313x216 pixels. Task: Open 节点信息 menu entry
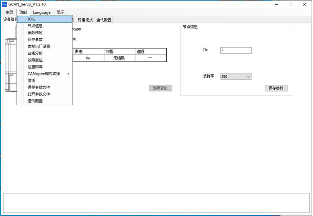tap(35, 26)
